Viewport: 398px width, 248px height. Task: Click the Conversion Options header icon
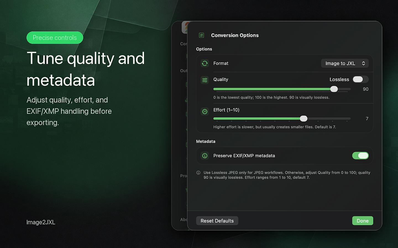pyautogui.click(x=201, y=35)
